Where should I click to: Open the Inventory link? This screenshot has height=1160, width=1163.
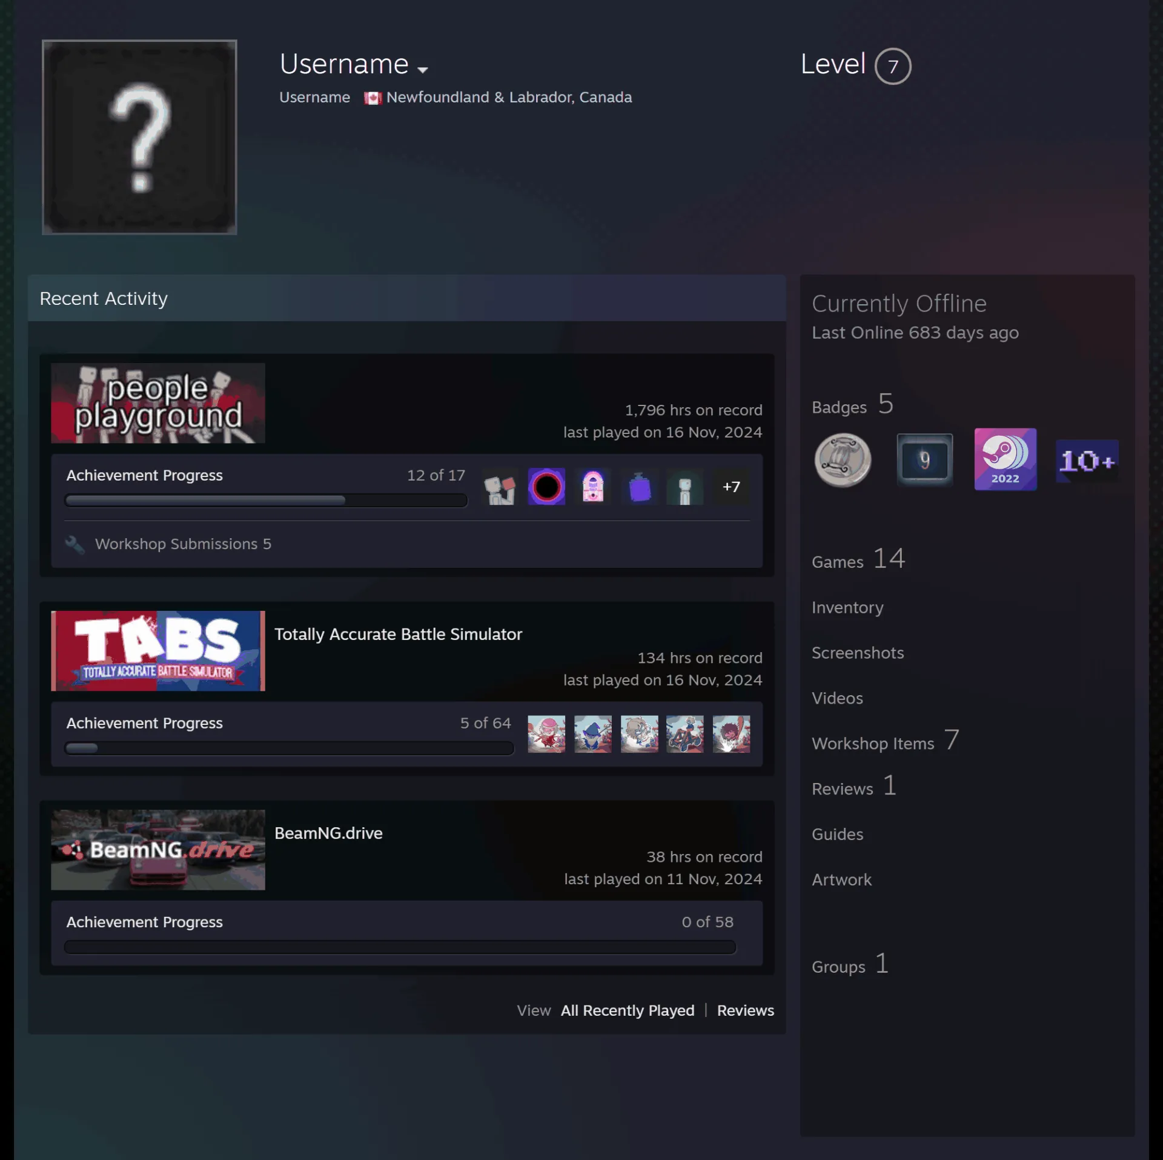(847, 607)
